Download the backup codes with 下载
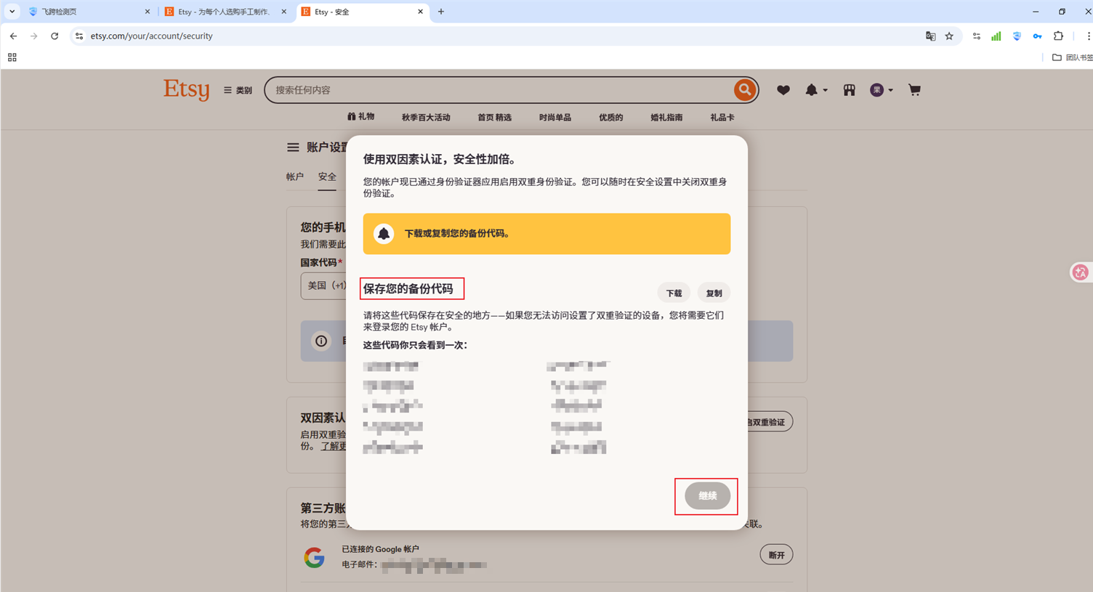This screenshot has width=1093, height=592. [674, 293]
